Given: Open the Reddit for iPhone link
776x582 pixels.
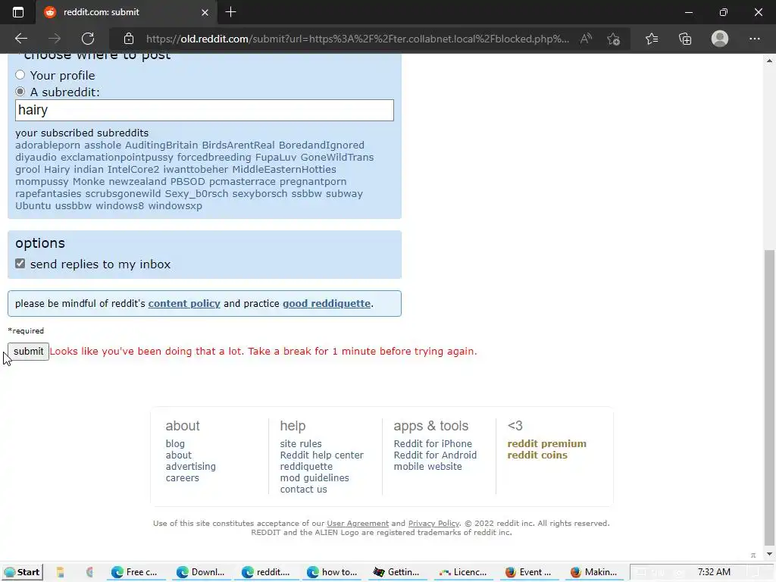Looking at the screenshot, I should [x=433, y=444].
